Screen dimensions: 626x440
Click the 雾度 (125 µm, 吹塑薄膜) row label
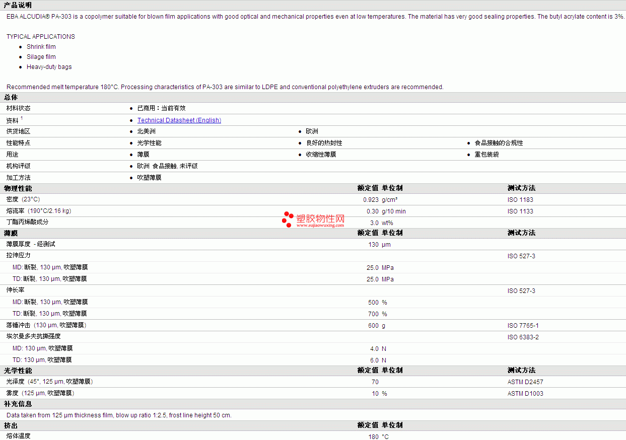40,393
